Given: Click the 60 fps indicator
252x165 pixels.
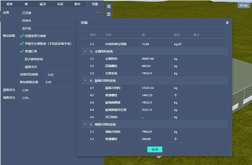Looking at the screenshot, I should tap(244, 6).
